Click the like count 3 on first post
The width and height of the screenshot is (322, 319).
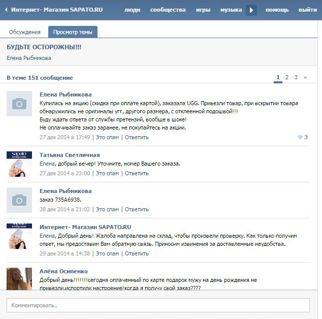[306, 137]
